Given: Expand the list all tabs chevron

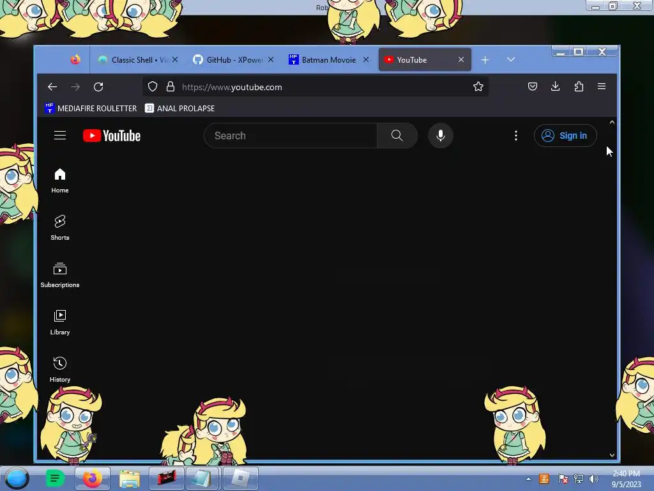Looking at the screenshot, I should tap(511, 59).
